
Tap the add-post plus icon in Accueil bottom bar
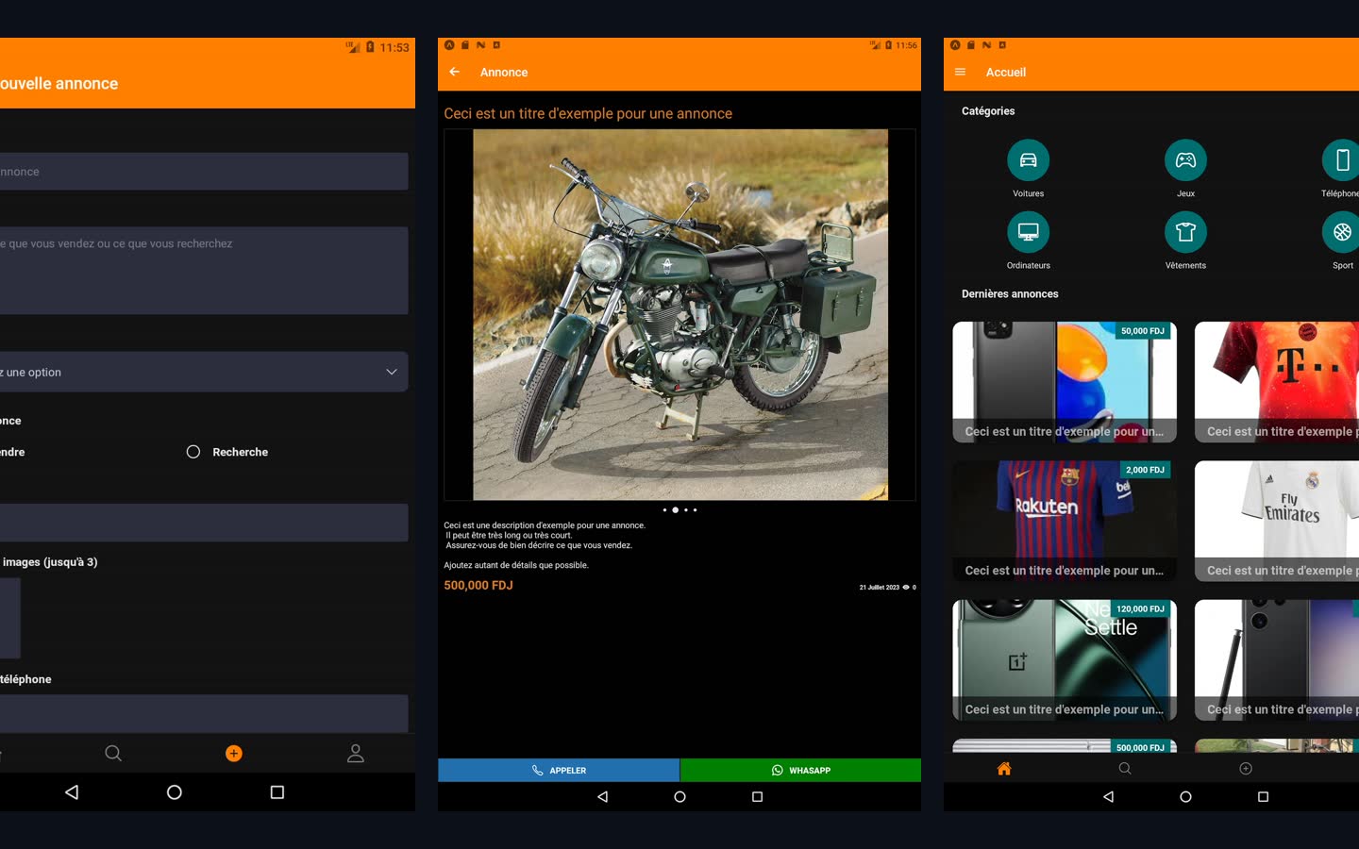click(x=1246, y=769)
